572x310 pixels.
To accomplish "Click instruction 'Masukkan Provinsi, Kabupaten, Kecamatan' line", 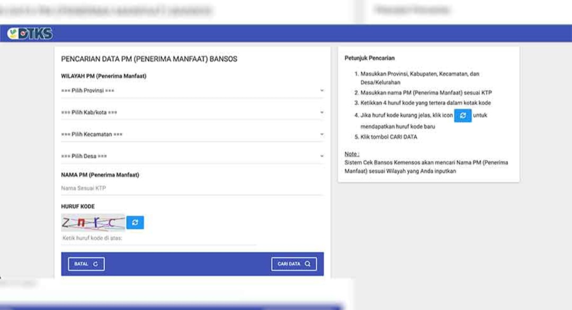I will 419,78.
